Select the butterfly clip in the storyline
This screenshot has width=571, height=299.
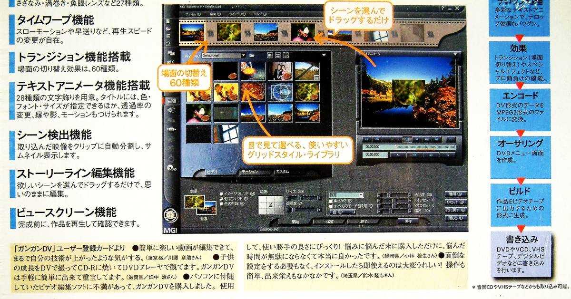303,32
